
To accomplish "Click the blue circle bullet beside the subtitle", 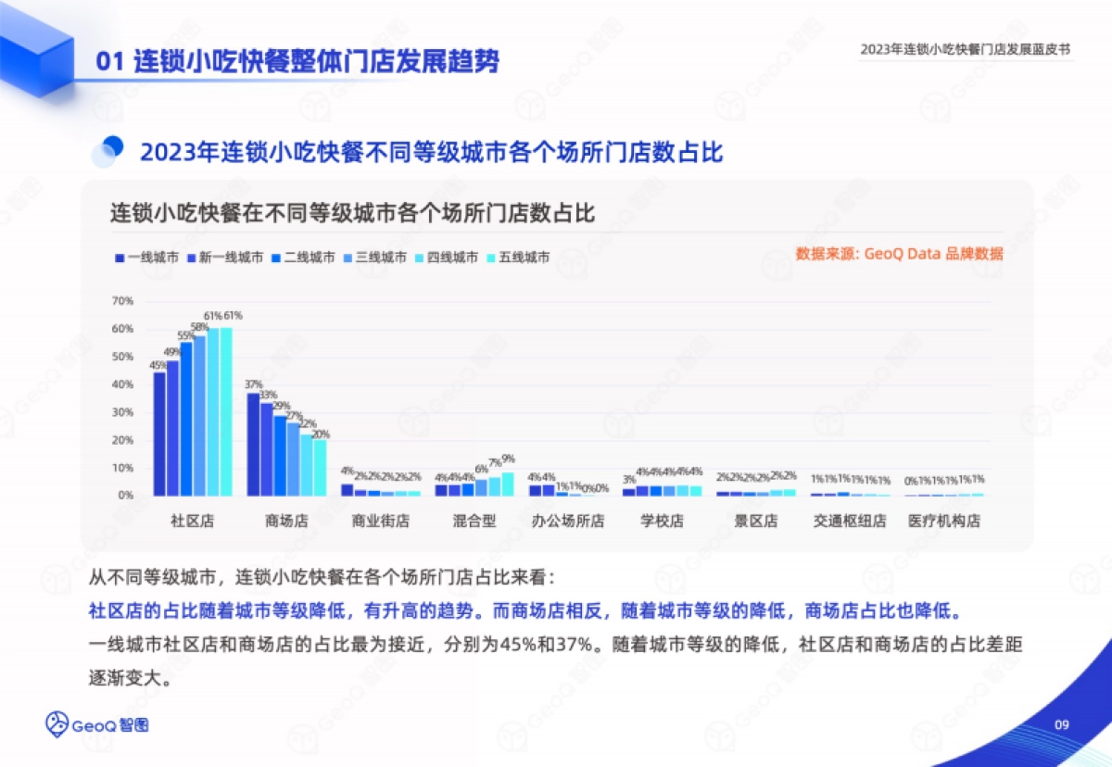I will (108, 150).
